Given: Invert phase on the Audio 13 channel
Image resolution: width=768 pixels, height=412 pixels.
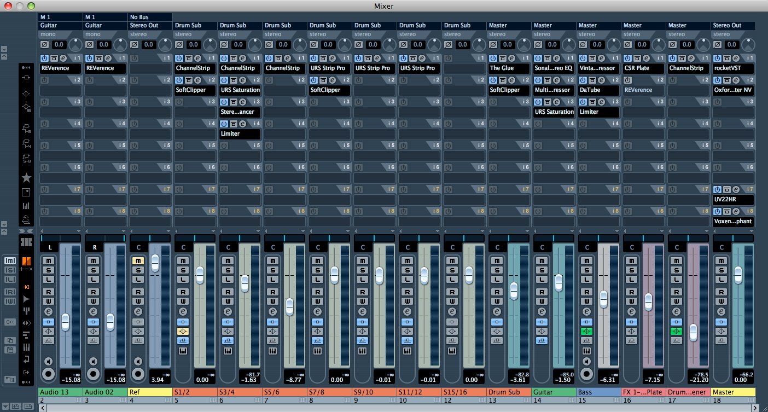Looking at the screenshot, I should [45, 44].
